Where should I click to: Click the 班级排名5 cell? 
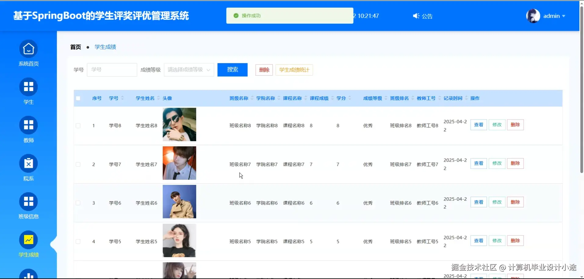[401, 242]
